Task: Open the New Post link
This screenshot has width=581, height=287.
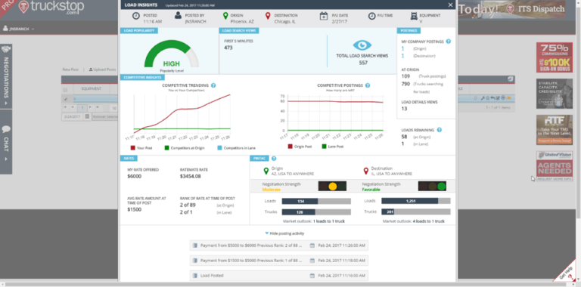Action: tap(70, 69)
